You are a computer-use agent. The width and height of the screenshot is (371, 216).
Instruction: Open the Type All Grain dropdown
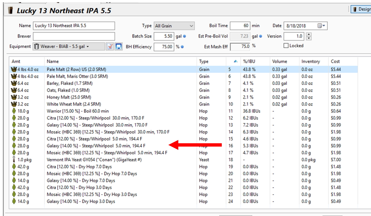click(174, 26)
